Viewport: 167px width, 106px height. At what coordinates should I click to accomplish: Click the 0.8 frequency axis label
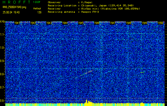(2, 74)
